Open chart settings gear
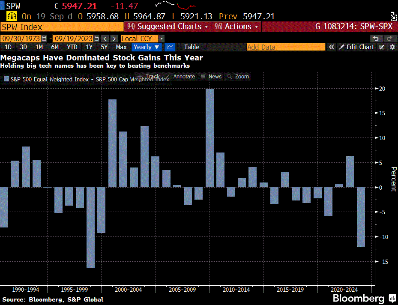The image size is (398, 305). click(x=392, y=47)
